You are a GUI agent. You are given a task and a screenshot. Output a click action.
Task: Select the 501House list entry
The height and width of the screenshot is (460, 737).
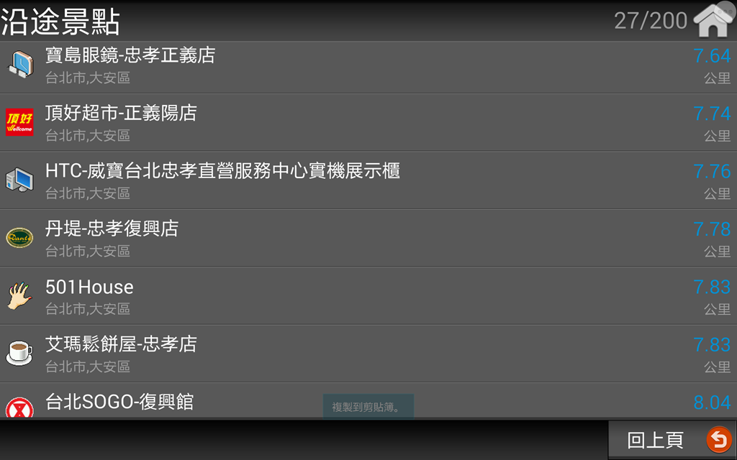coord(368,295)
